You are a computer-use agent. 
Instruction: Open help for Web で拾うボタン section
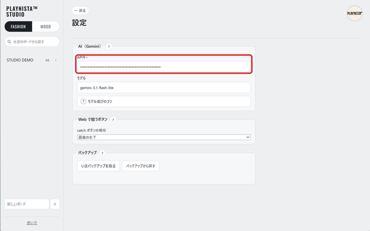click(113, 120)
